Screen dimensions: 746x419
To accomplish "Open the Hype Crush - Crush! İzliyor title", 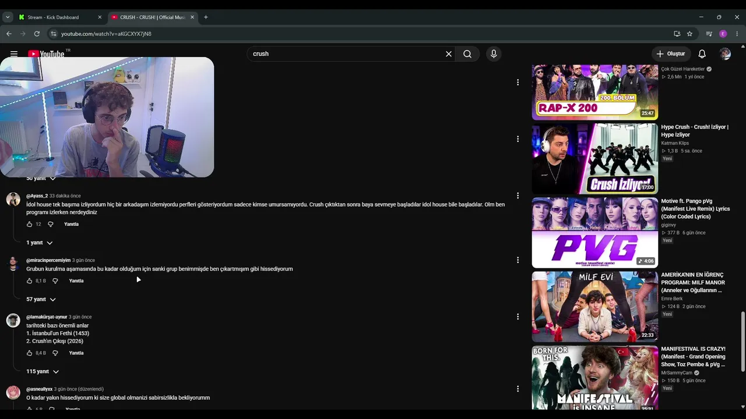I will pyautogui.click(x=695, y=131).
